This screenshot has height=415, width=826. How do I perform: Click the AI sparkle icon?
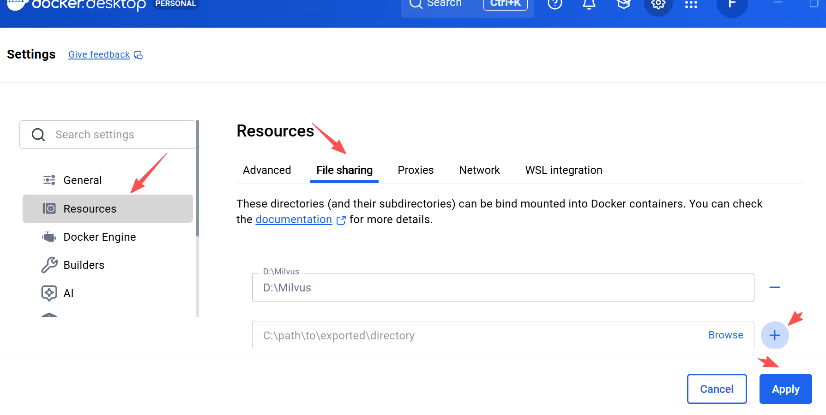coord(49,293)
